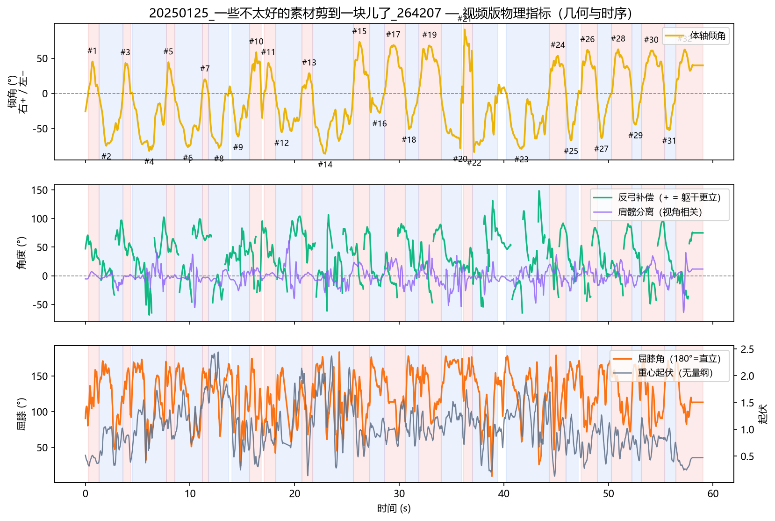Click the time-axis tick label 20

point(294,494)
